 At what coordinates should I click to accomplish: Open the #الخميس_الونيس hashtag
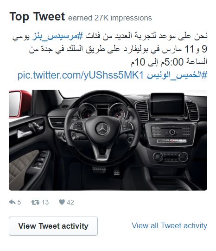coord(177,75)
